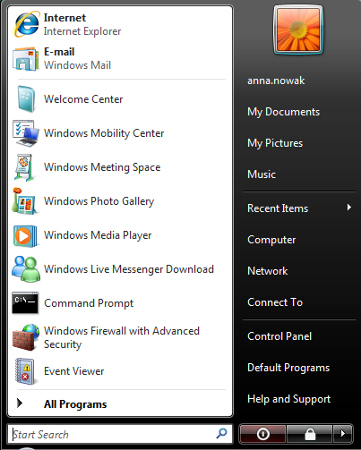Click the magnifying glass search icon
This screenshot has width=361, height=450.
tap(221, 434)
